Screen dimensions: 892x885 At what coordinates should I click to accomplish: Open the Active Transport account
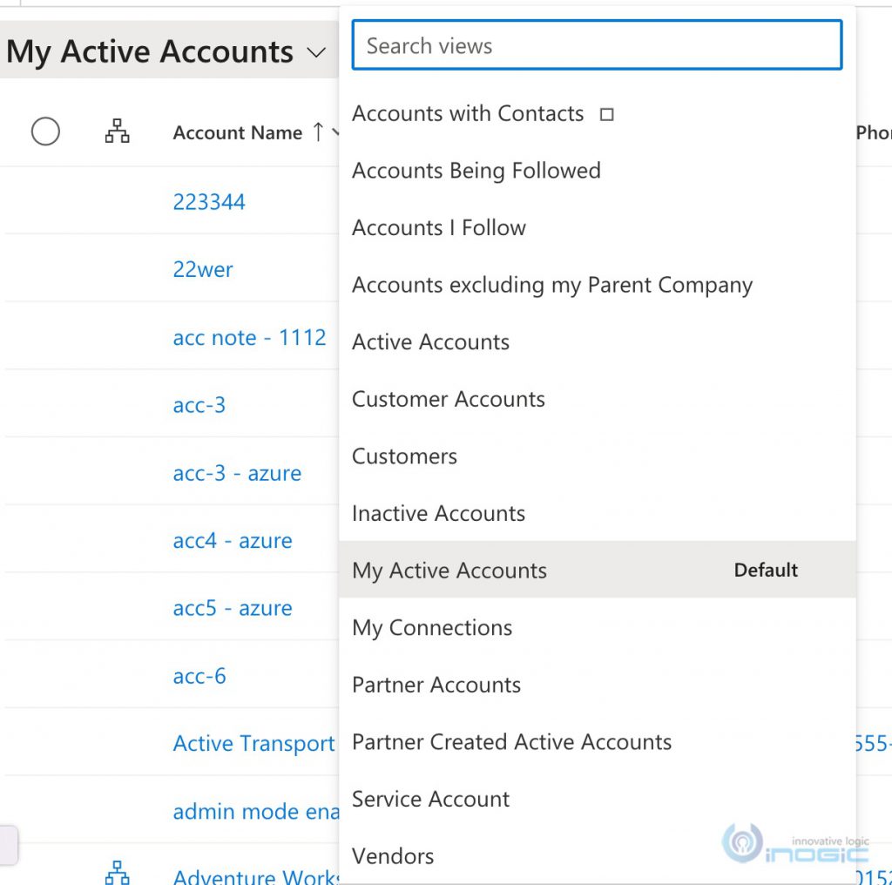[253, 743]
